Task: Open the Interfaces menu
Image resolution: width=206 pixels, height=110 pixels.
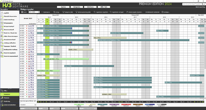Action: (x=90, y=7)
